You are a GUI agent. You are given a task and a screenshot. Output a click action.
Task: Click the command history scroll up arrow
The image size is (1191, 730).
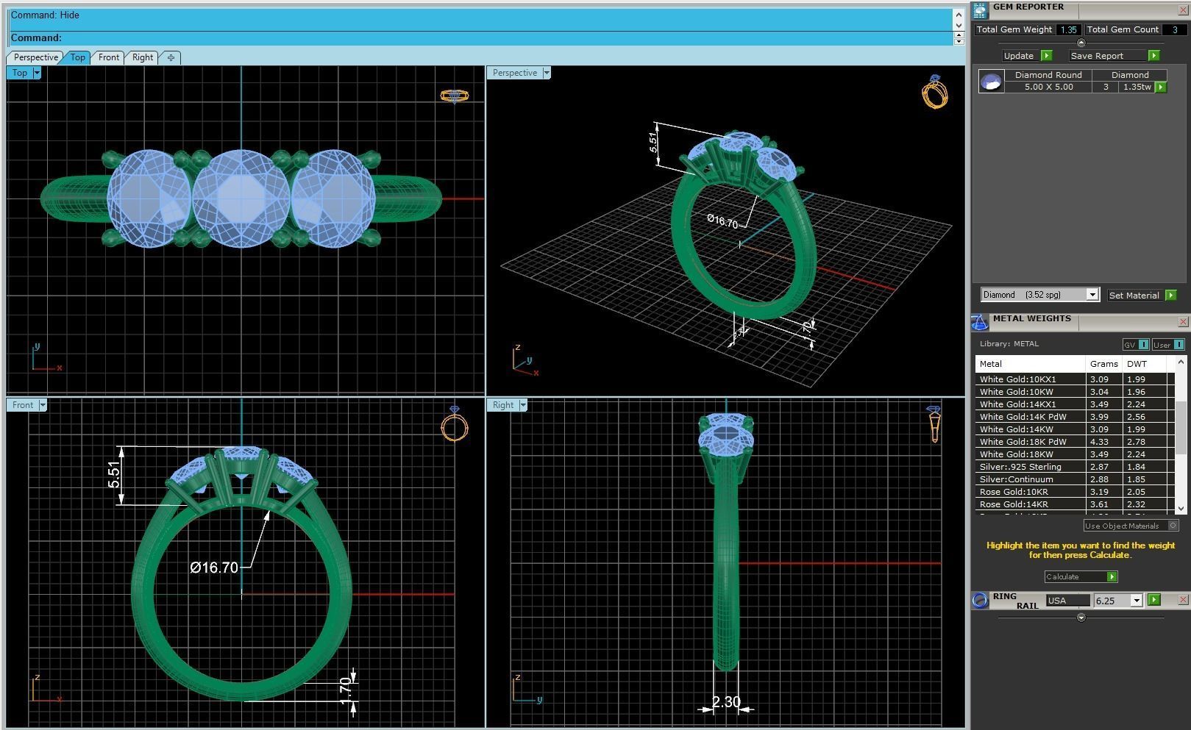[x=959, y=15]
